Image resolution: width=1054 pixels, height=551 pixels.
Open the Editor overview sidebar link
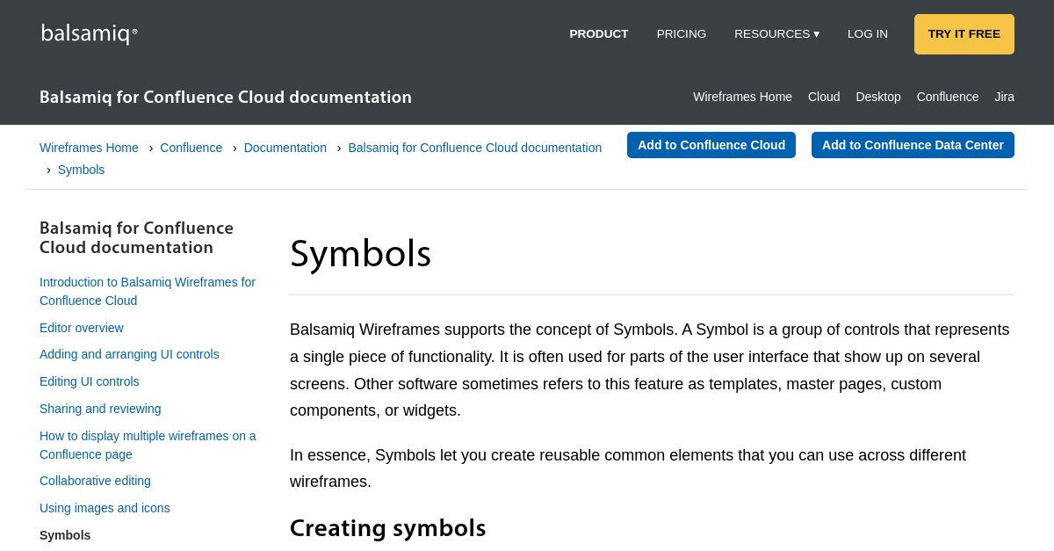point(82,328)
